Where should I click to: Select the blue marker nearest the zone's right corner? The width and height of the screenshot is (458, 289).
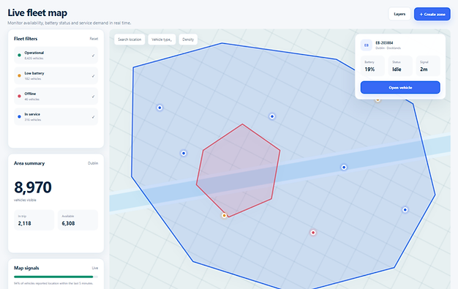click(405, 210)
